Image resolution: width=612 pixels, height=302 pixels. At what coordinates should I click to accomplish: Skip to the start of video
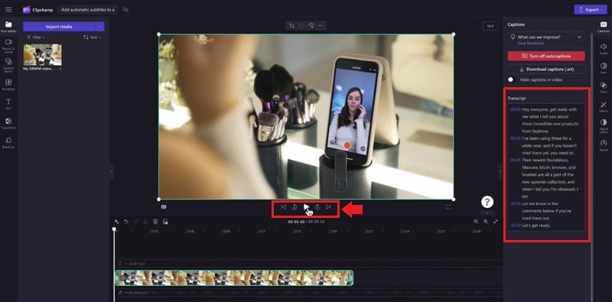(284, 206)
